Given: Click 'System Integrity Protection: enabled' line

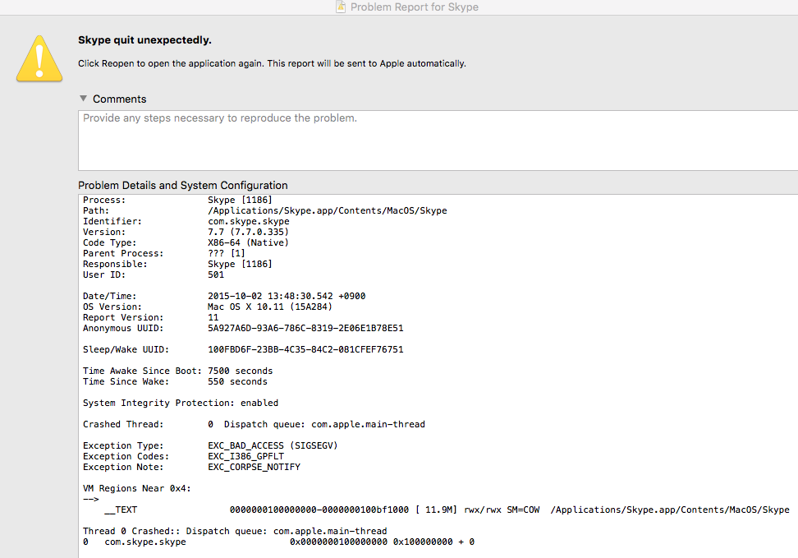Looking at the screenshot, I should 181,403.
